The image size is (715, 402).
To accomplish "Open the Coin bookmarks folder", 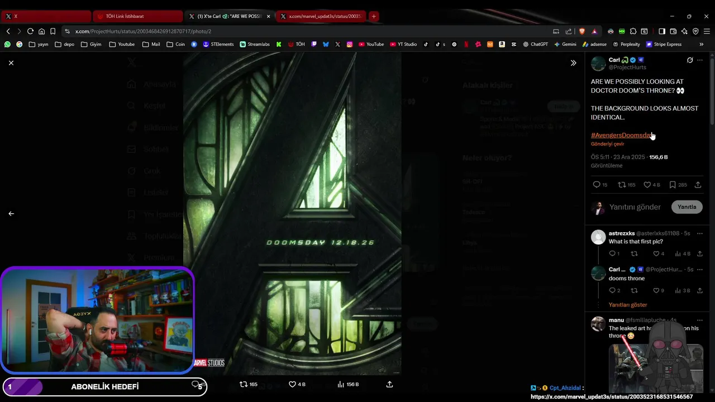I will [x=175, y=44].
